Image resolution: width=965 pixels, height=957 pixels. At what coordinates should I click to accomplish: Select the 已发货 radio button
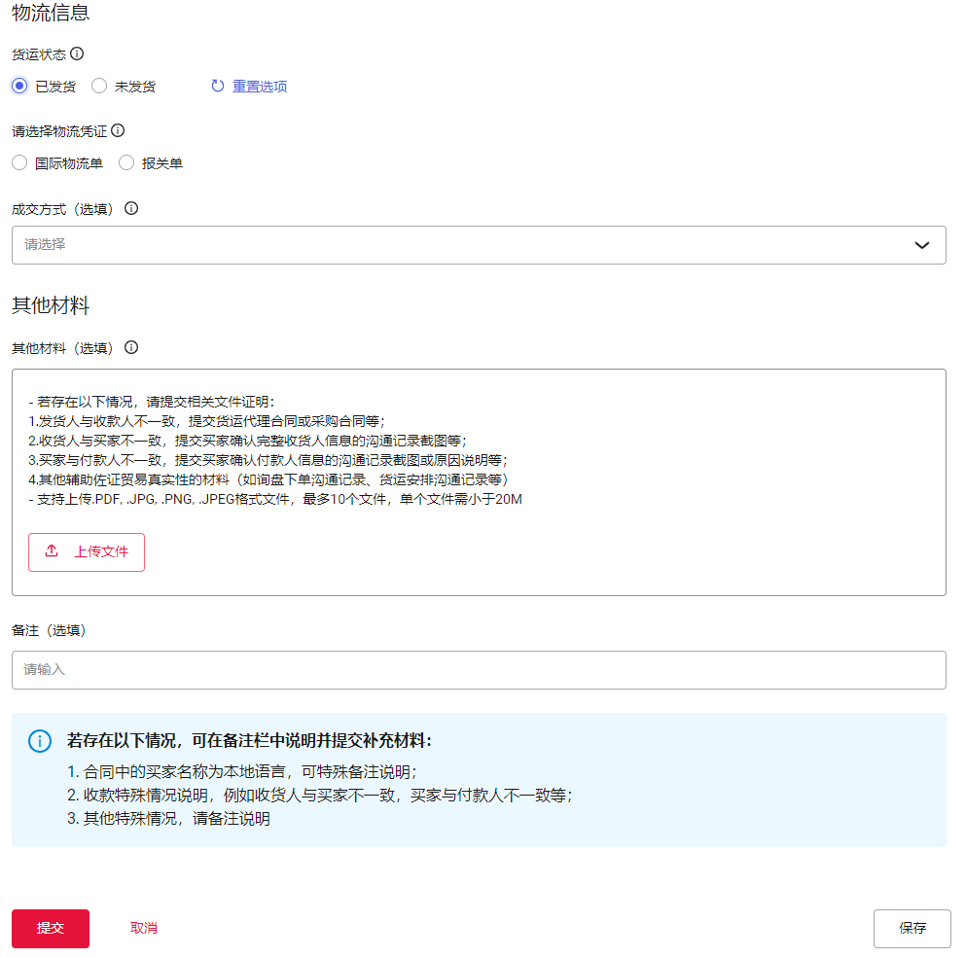coord(19,87)
